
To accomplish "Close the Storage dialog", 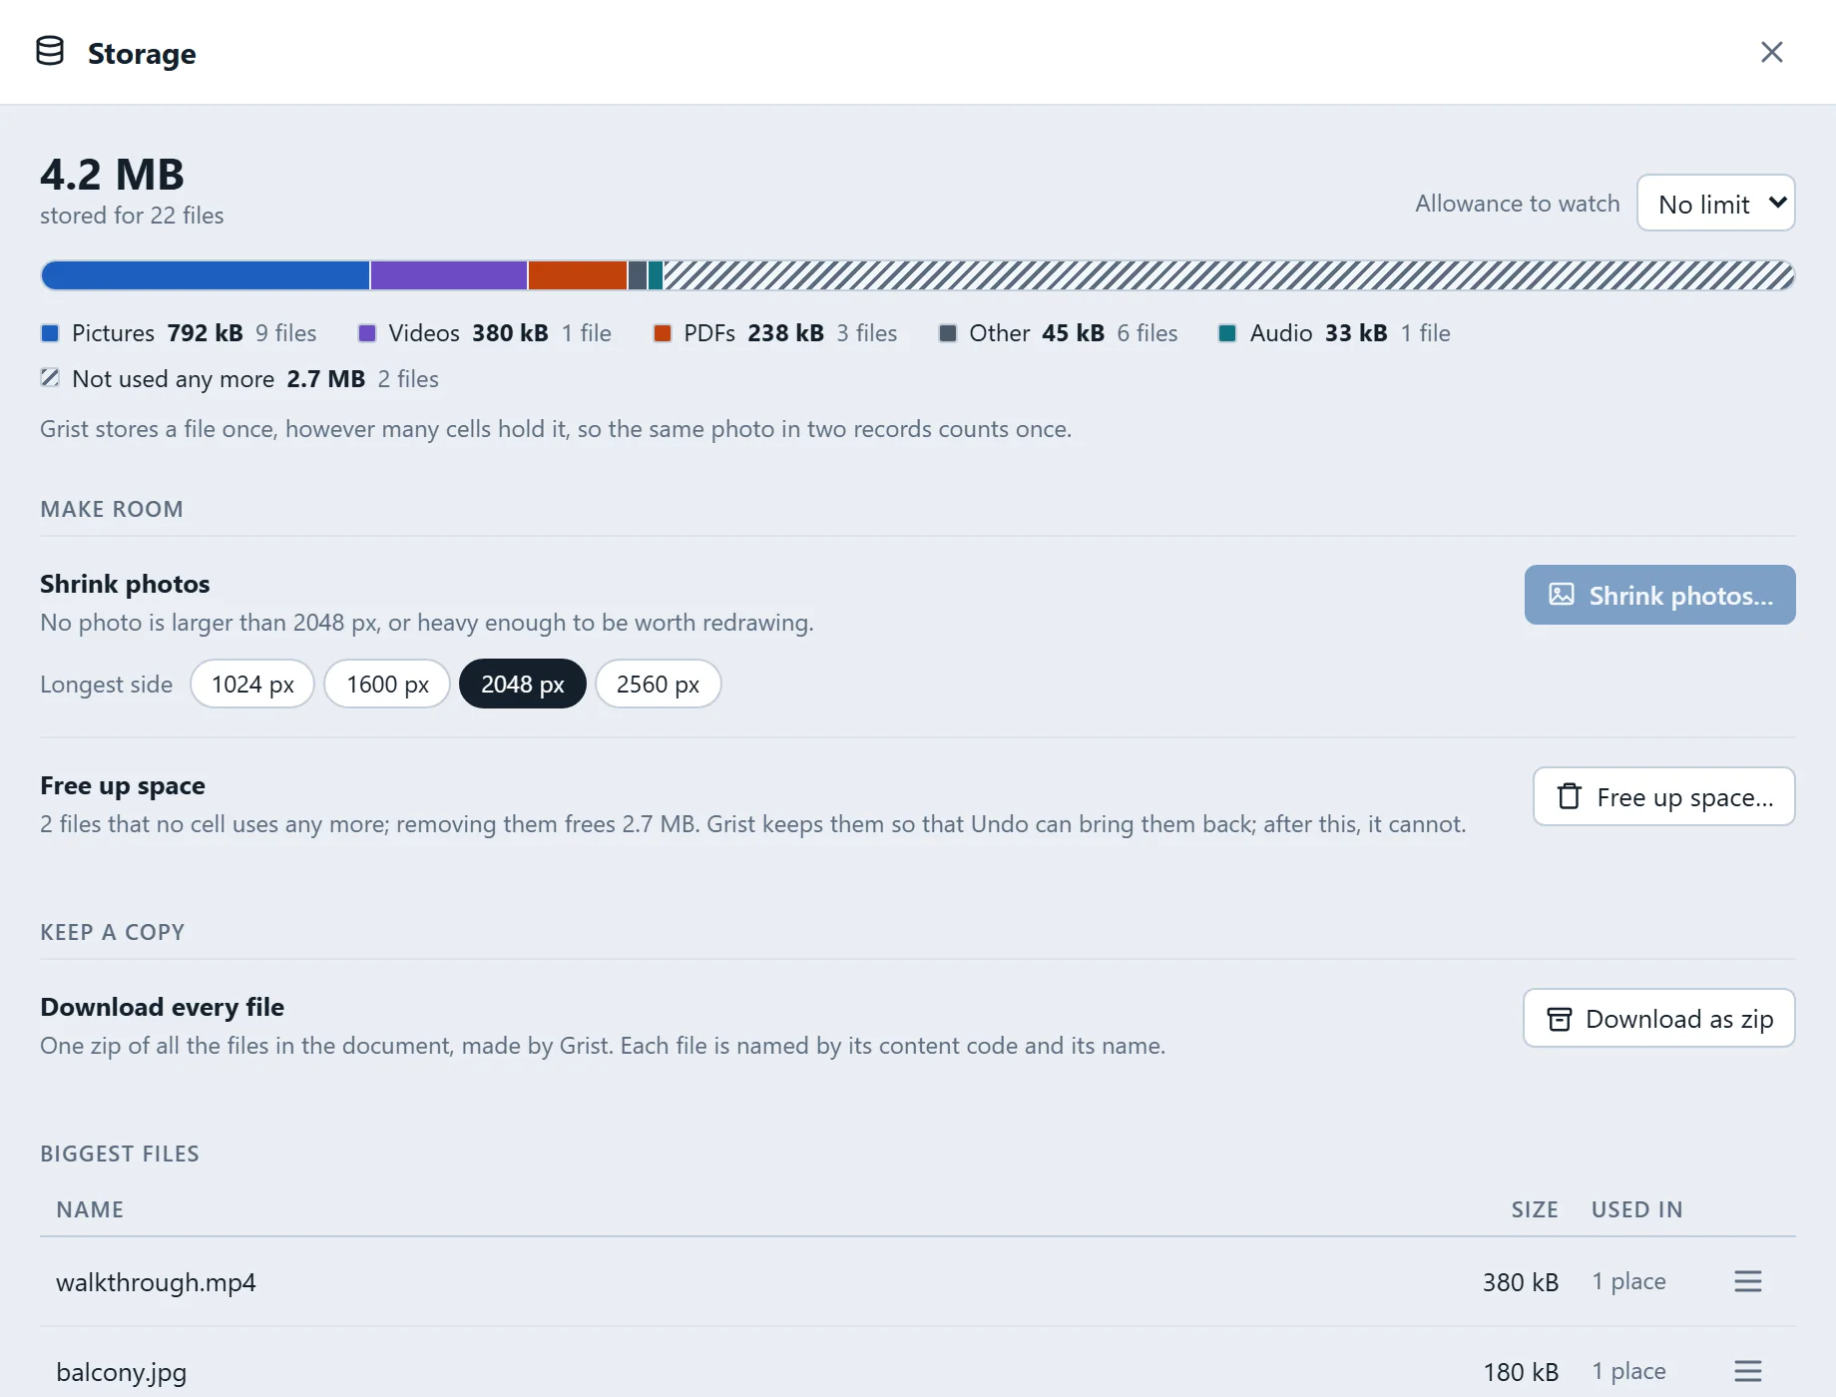I will click(x=1771, y=52).
